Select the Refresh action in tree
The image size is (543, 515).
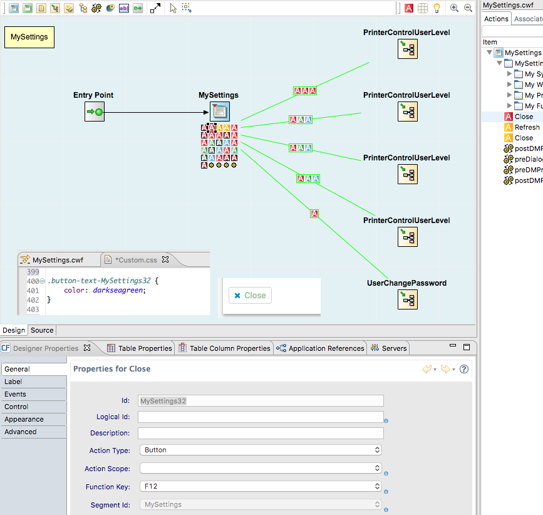[x=522, y=127]
